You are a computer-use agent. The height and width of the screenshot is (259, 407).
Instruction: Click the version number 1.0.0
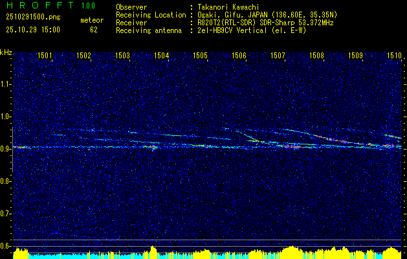(88, 5)
